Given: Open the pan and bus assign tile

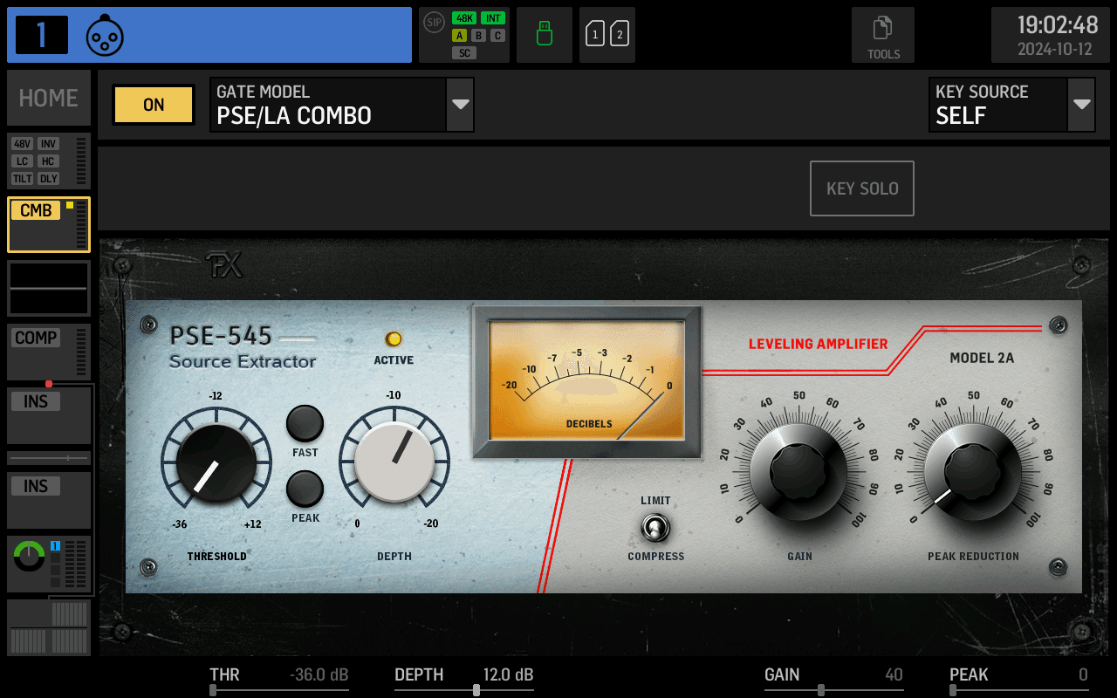Looking at the screenshot, I should (x=49, y=565).
